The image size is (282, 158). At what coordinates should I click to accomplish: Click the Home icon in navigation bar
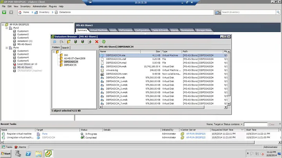[x=20, y=12]
